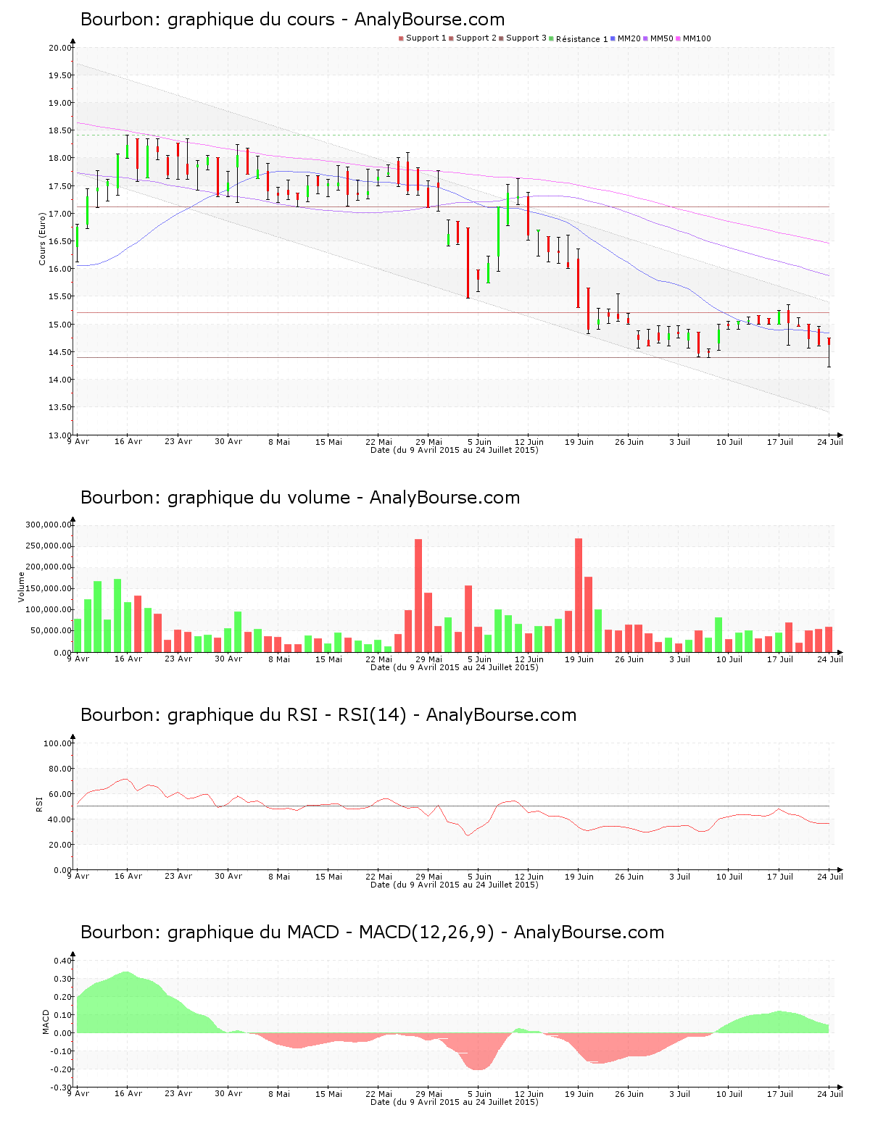Click the 13.00 value on price axis
Viewport: 870px width, 1123px height.
pyautogui.click(x=60, y=435)
